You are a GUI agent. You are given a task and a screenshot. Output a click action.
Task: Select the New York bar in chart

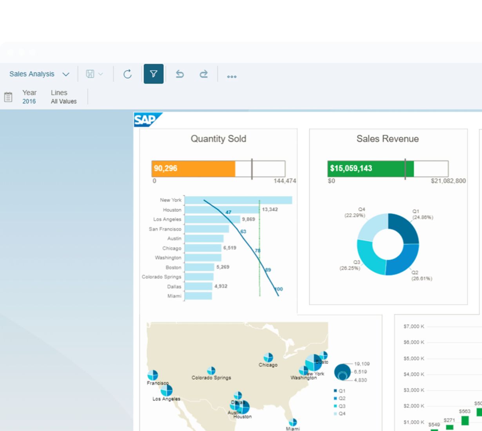[x=238, y=200]
